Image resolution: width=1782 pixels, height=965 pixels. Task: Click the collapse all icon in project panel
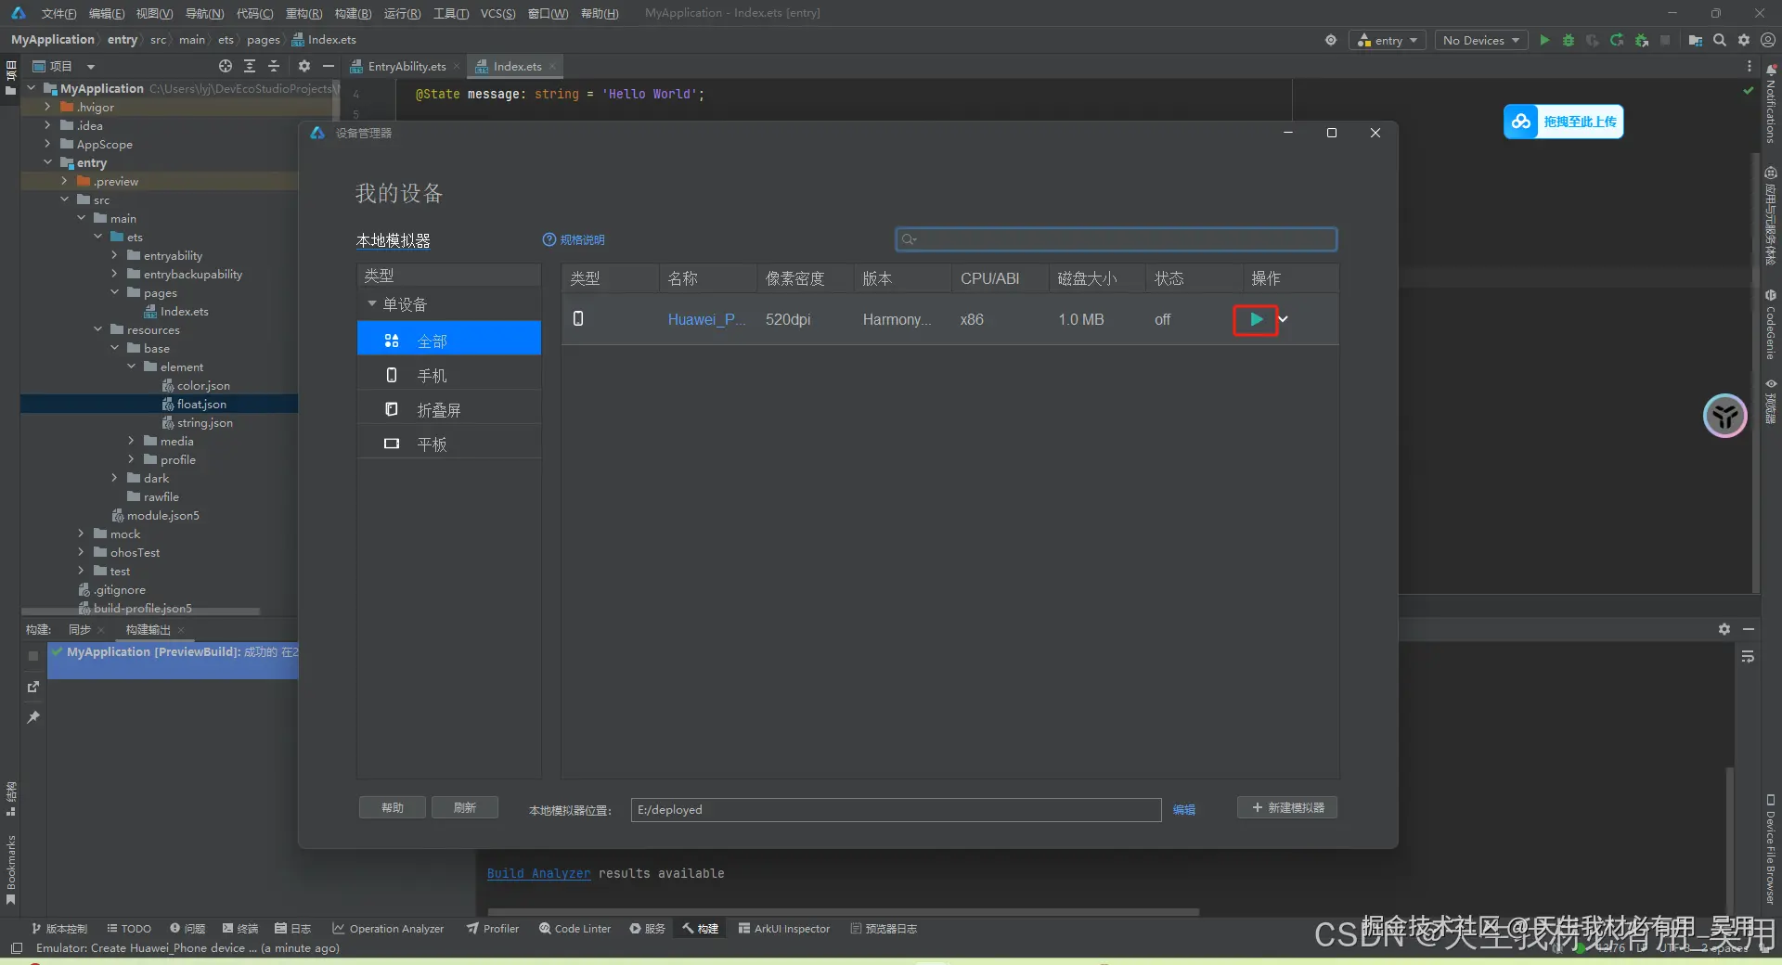tap(274, 66)
